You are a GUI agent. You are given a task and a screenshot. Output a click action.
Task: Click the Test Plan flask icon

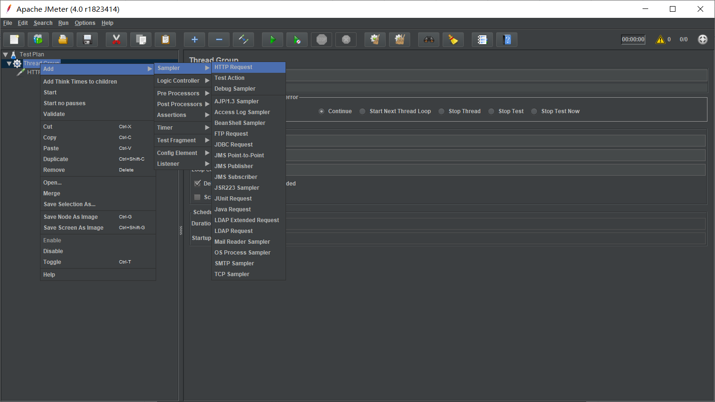click(14, 54)
